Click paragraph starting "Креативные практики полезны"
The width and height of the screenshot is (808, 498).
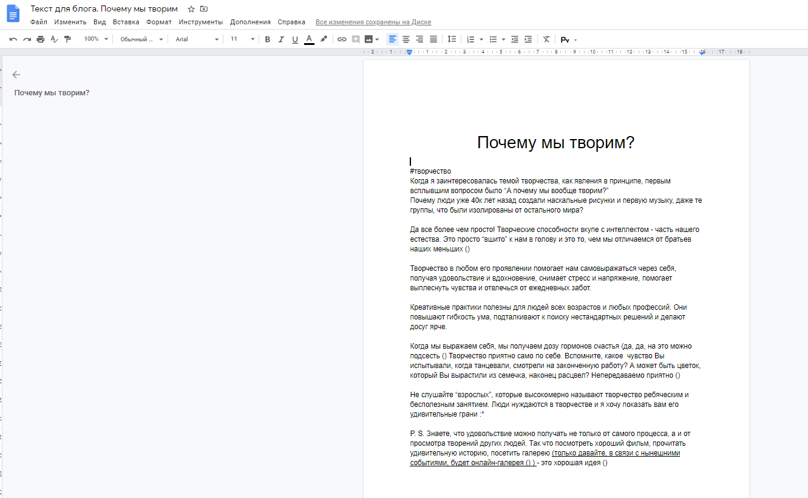549,317
